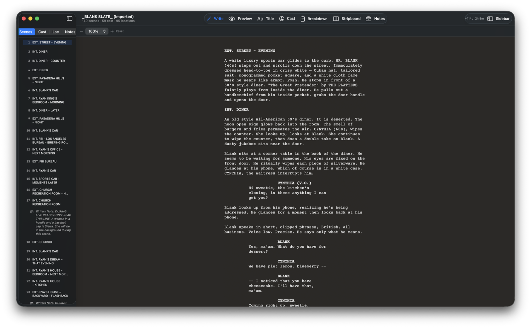This screenshot has height=328, width=531.
Task: Click the _BLANK SLATE_ (Imported) document title
Action: tap(108, 17)
